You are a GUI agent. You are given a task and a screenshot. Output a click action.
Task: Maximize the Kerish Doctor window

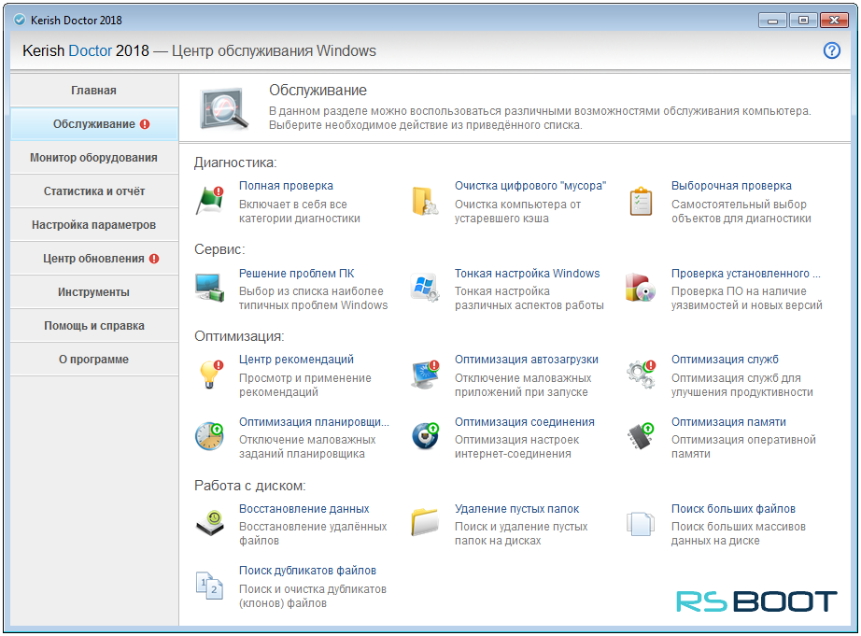click(x=803, y=21)
